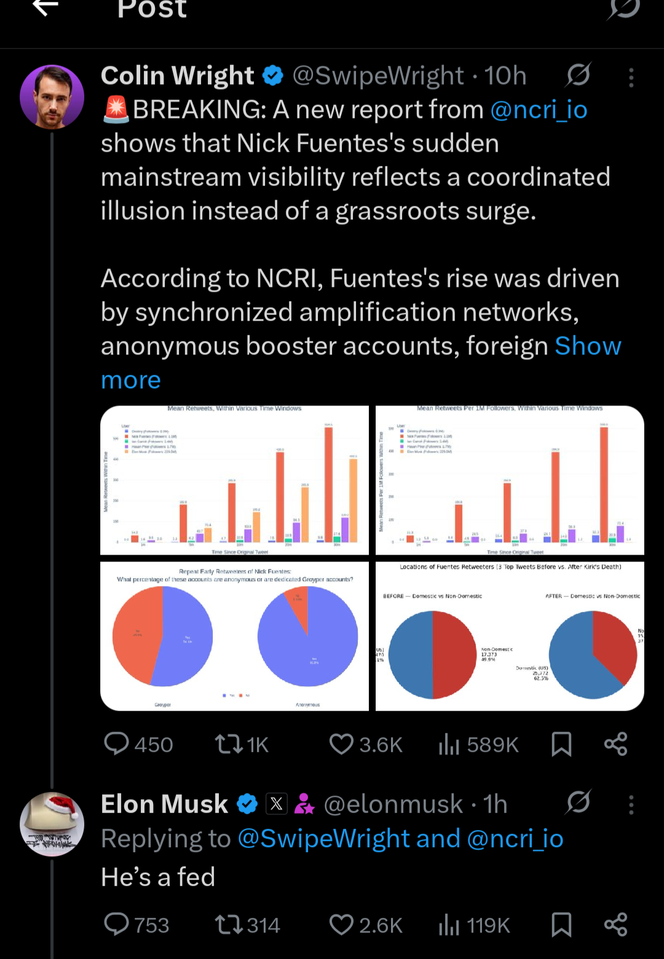Bookmark Colin Wright's post

(x=561, y=744)
